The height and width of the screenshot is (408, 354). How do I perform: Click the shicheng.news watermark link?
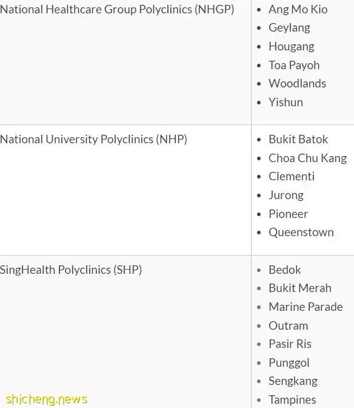(47, 399)
